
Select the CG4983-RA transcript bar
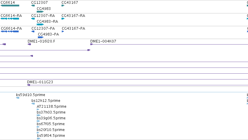coord(40,24)
